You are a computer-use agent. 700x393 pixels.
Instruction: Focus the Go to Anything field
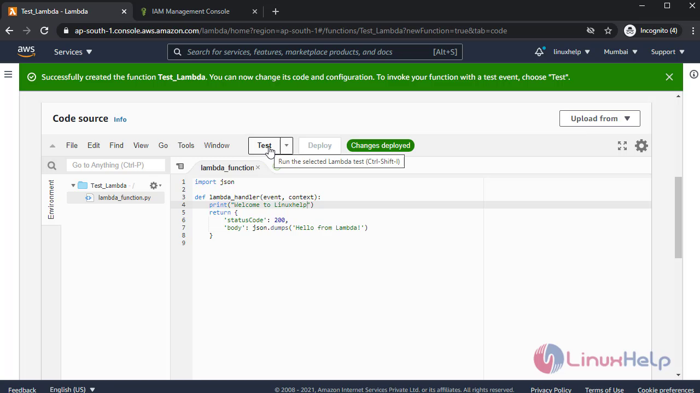116,165
